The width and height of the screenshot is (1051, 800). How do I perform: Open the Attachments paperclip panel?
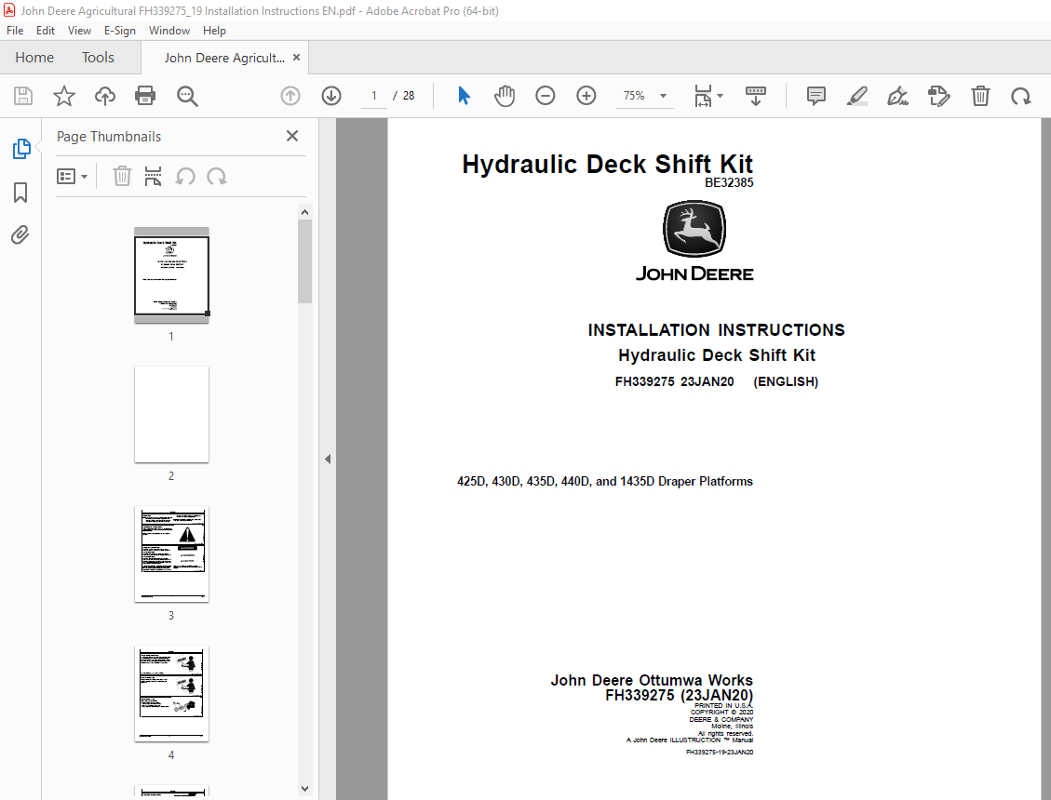tap(20, 235)
